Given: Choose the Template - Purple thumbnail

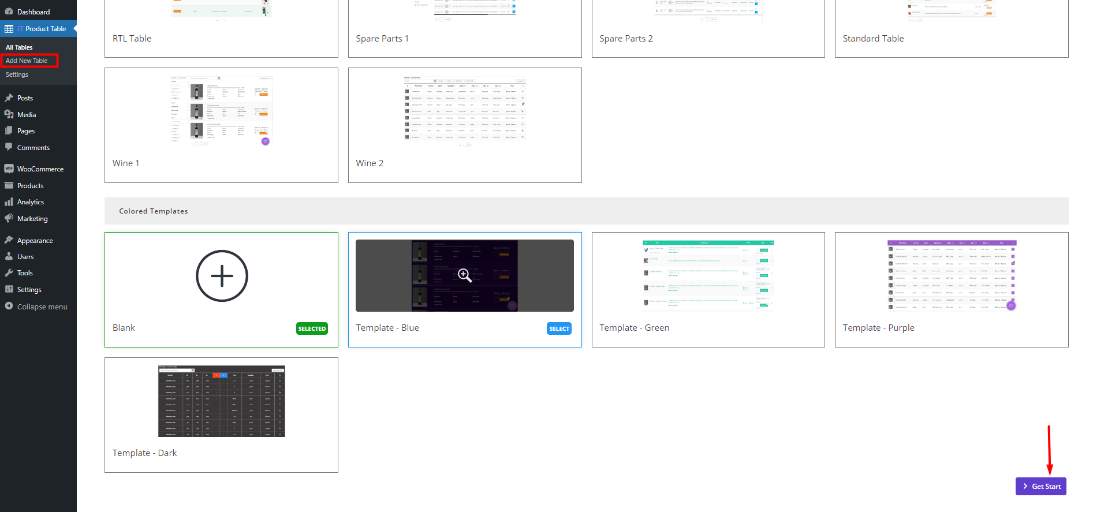Looking at the screenshot, I should [952, 275].
